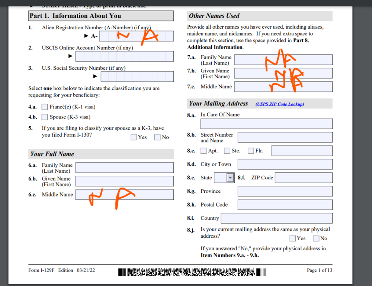Click the 'Edition 03/21/22' footer text
This screenshot has height=286, width=372.
click(x=76, y=270)
